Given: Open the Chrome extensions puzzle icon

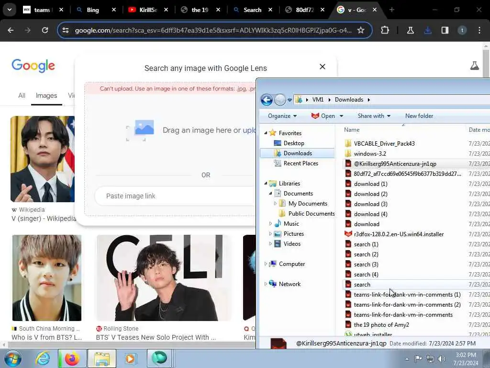Looking at the screenshot, I should (385, 30).
